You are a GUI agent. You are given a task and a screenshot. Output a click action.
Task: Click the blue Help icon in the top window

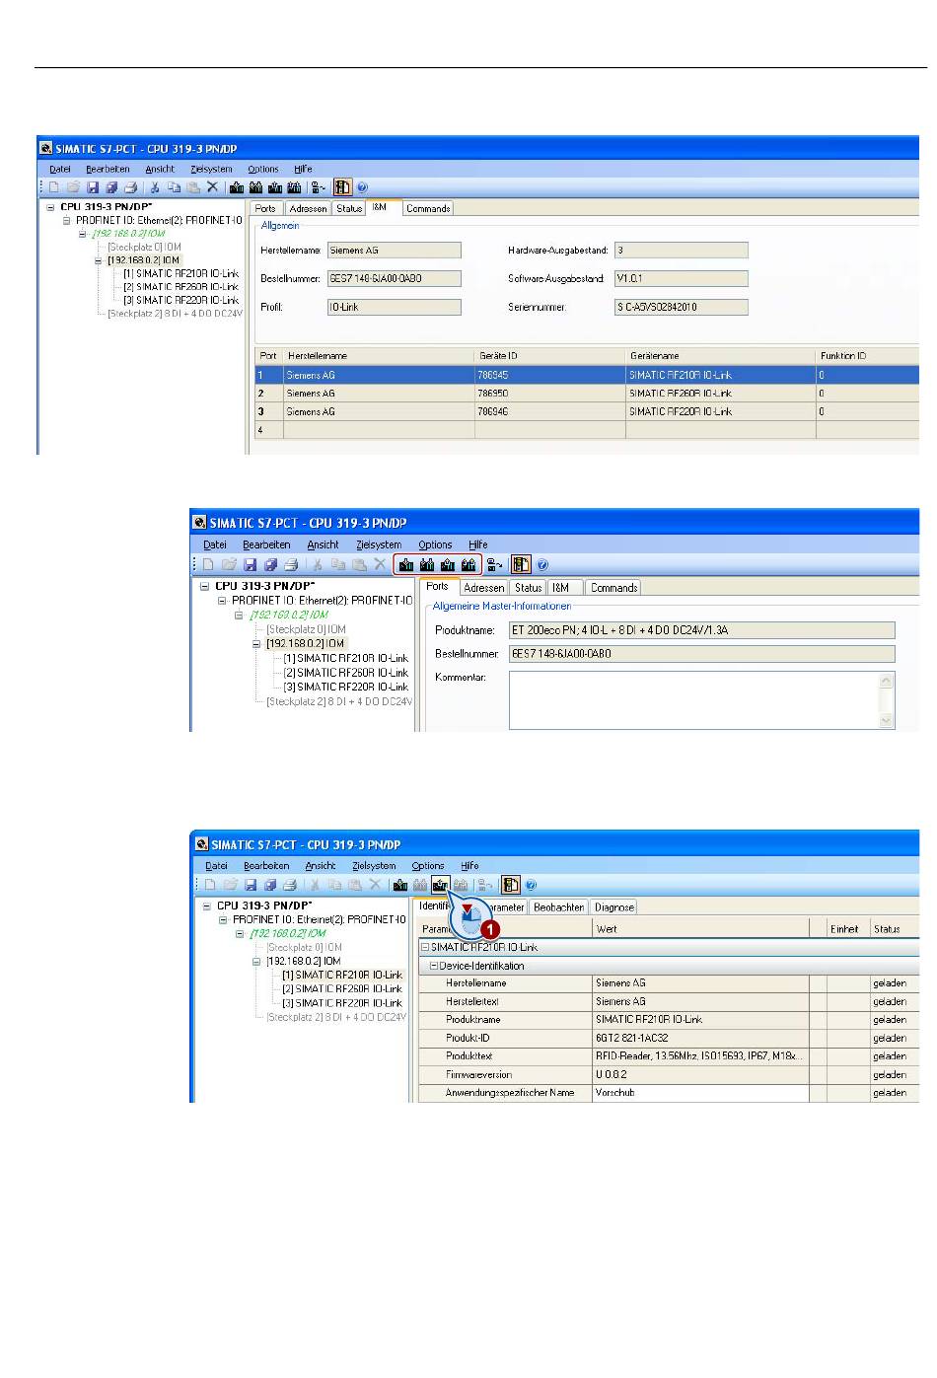pos(362,187)
